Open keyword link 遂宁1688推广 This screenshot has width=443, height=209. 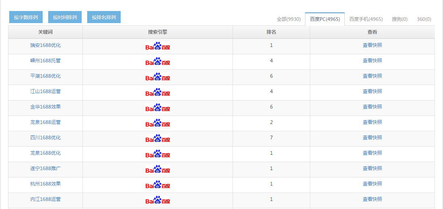[46, 169]
